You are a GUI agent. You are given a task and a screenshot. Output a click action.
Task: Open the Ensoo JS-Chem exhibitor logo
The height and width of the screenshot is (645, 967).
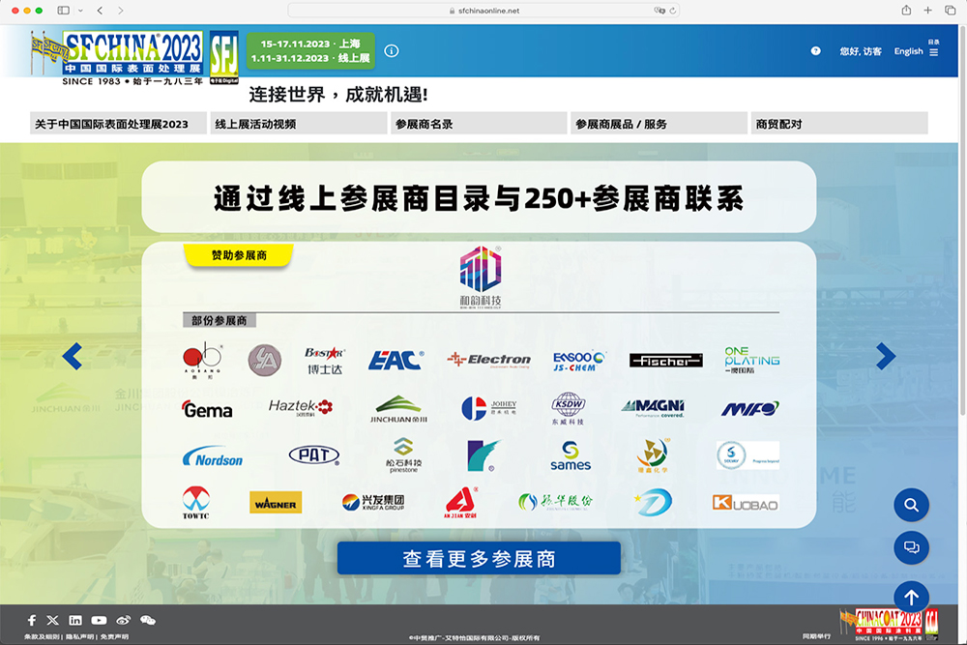click(x=578, y=361)
